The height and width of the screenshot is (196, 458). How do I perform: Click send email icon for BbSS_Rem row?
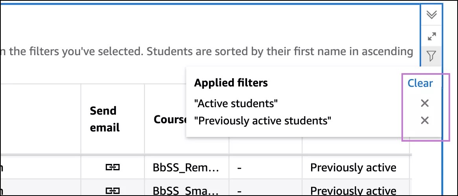112,167
